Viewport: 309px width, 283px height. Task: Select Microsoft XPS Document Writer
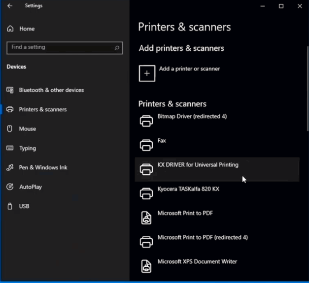click(x=217, y=266)
